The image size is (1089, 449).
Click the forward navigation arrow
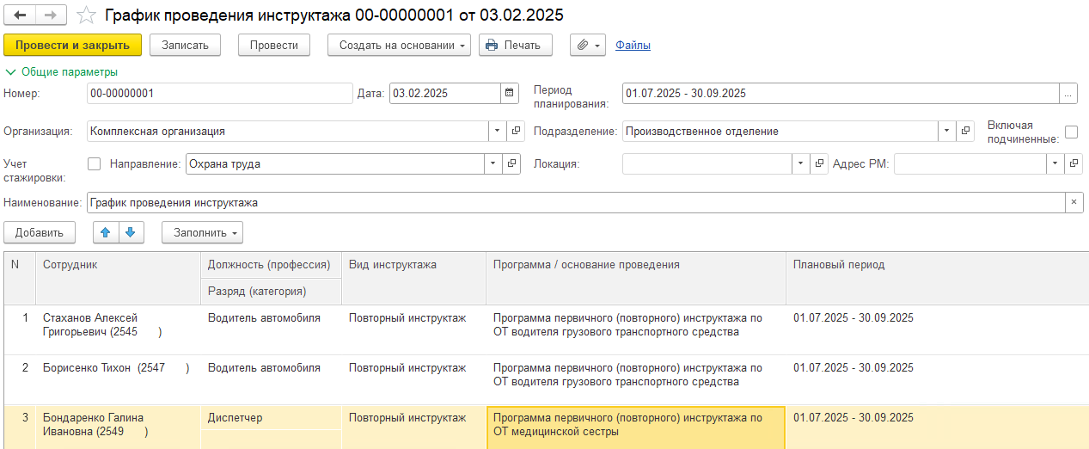51,15
